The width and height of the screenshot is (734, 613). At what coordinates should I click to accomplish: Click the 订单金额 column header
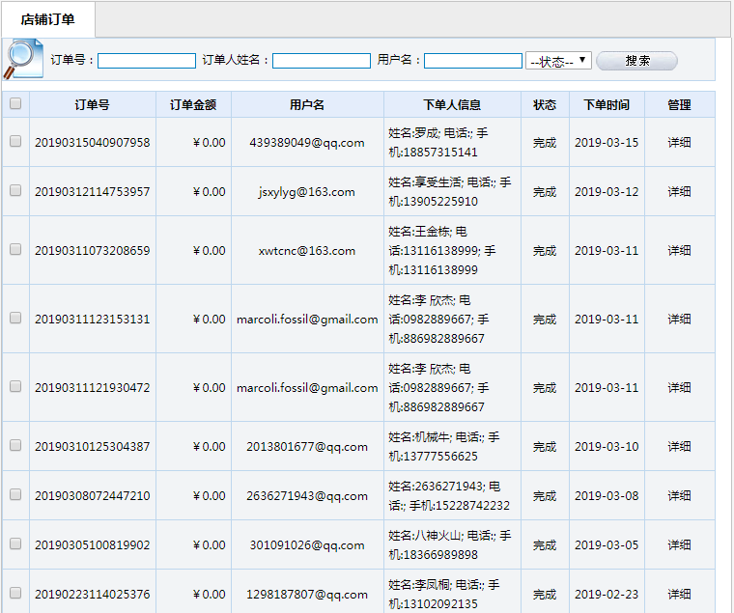point(193,105)
